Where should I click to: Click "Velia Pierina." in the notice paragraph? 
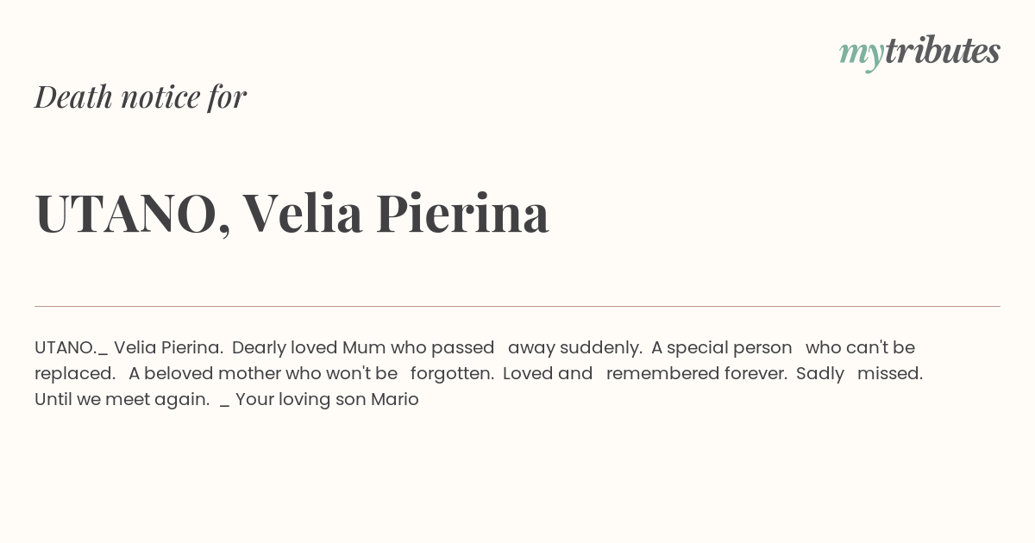(169, 347)
